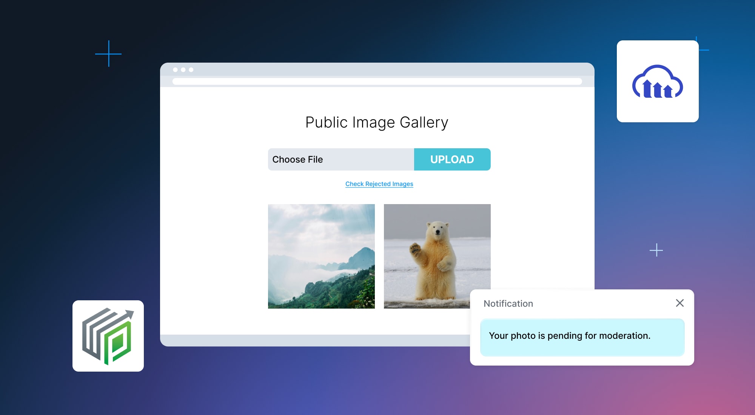The width and height of the screenshot is (755, 415).
Task: Click the green and gray P cube logo
Action: coord(108,336)
